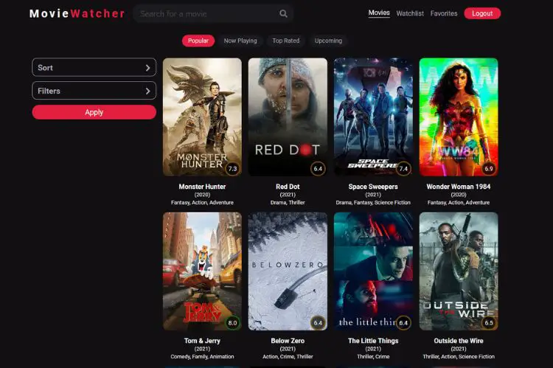Viewport: 553px width, 368px height.
Task: Open The Little Things poster
Action: click(373, 271)
